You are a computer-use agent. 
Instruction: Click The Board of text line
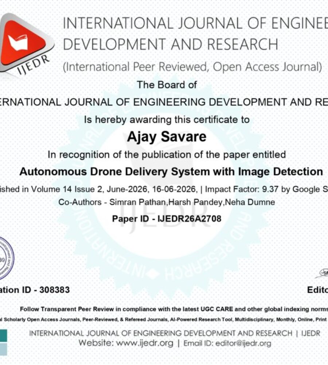pos(167,85)
